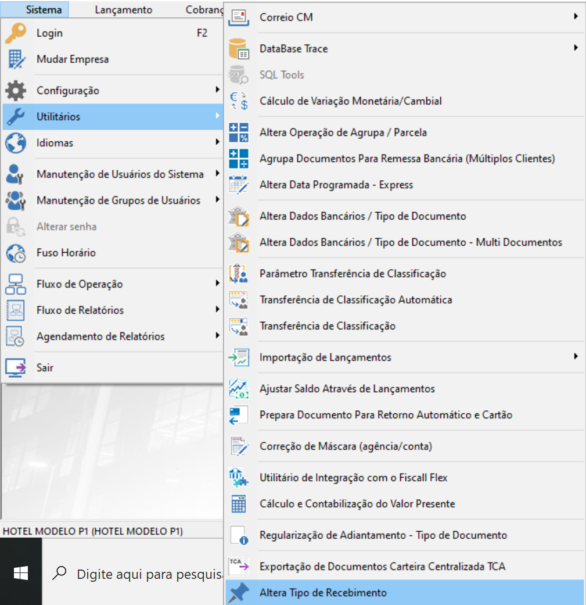This screenshot has width=586, height=605.
Task: Click the Utilitários wrench icon
Action: pos(16,116)
